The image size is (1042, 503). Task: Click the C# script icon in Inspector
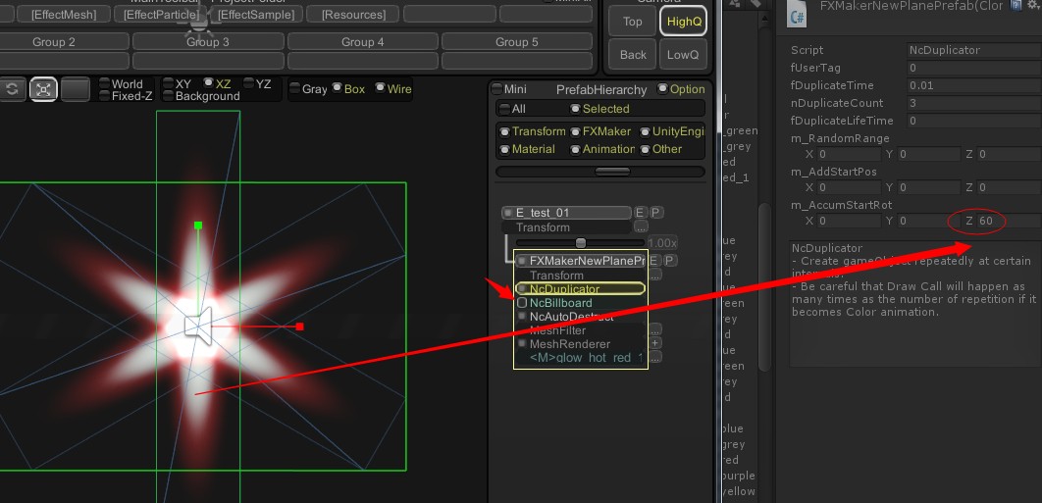point(796,14)
